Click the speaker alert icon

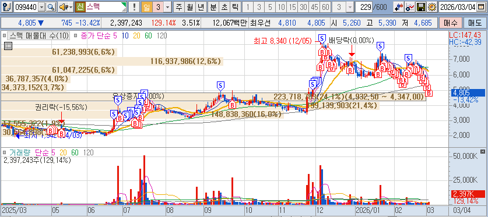(63, 7)
